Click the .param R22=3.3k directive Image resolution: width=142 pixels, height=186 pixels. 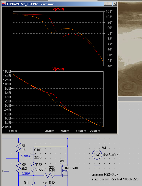tap(105, 175)
